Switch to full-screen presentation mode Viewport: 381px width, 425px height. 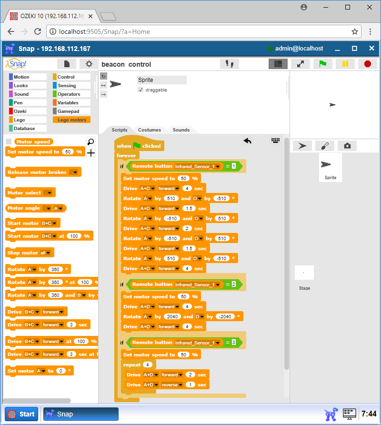(x=300, y=64)
